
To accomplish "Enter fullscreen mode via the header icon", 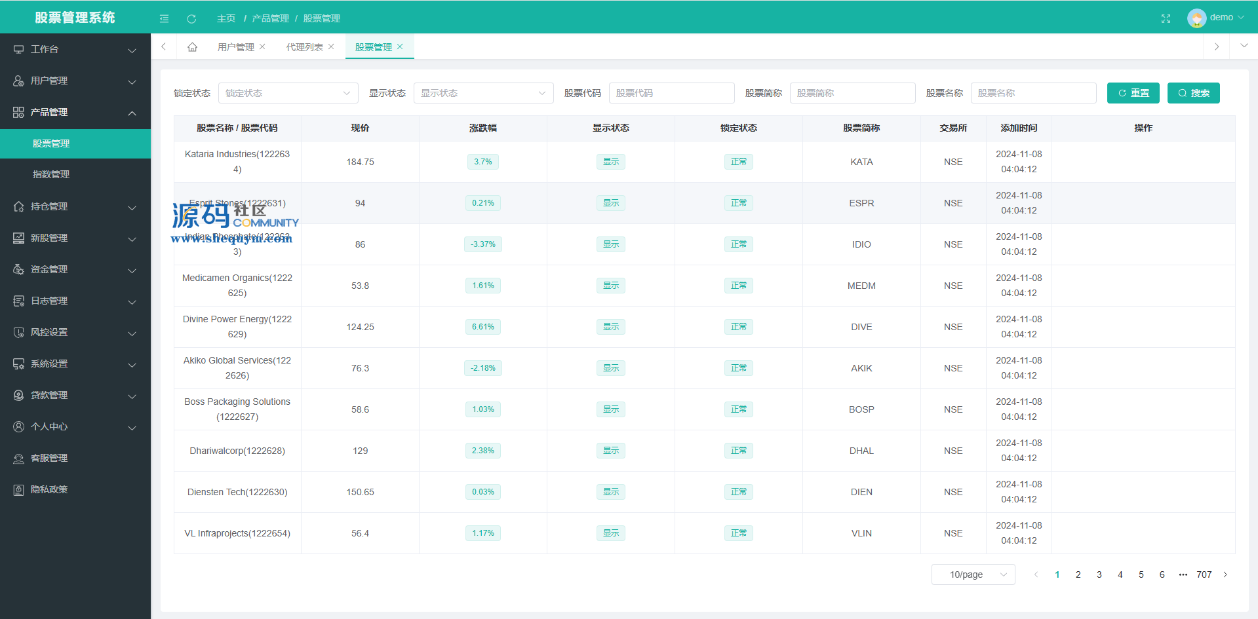I will pyautogui.click(x=1166, y=18).
